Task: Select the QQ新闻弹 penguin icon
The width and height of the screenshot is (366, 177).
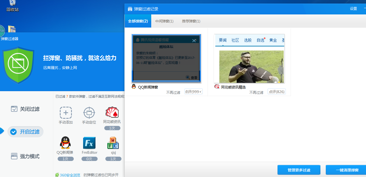Action: pyautogui.click(x=65, y=143)
